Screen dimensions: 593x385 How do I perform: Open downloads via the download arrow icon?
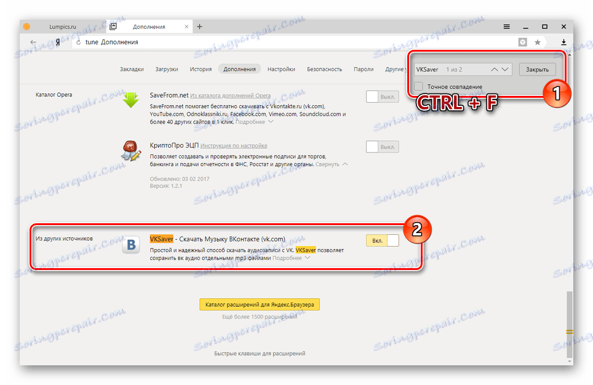563,42
